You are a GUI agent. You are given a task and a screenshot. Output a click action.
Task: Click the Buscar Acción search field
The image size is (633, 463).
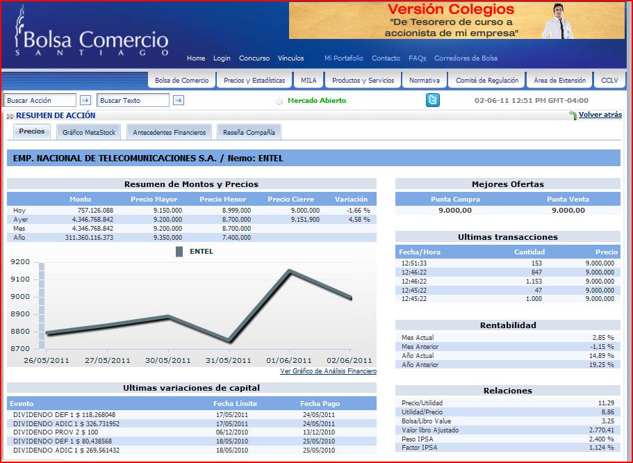[x=40, y=101]
